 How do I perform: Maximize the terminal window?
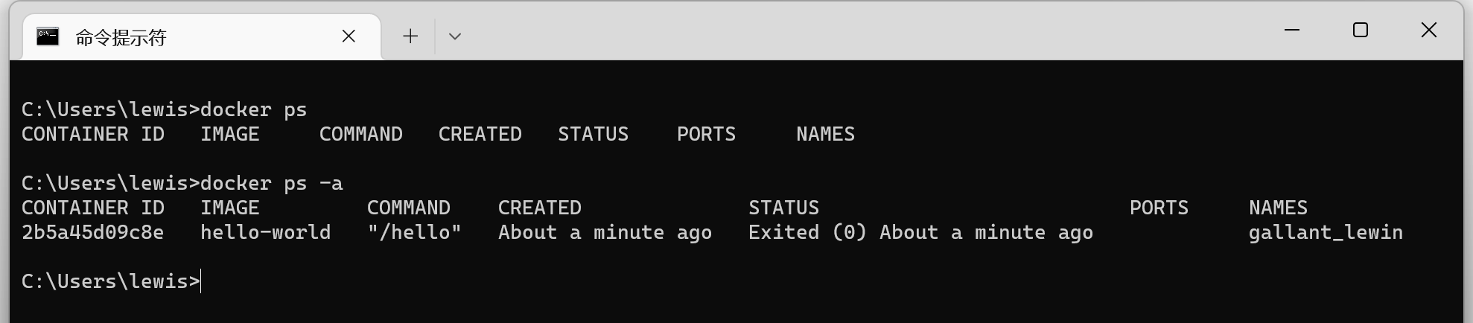coord(1361,31)
